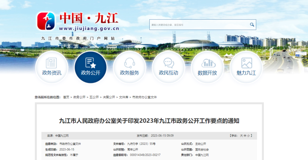Image resolution: width=308 pixels, height=160 pixels.
Task: Select the 数据开放 navigation label
Action: click(207, 73)
